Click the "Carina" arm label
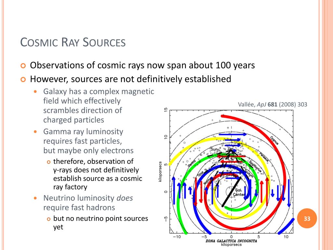Screen dimensions: 333x250 pos(191,163)
